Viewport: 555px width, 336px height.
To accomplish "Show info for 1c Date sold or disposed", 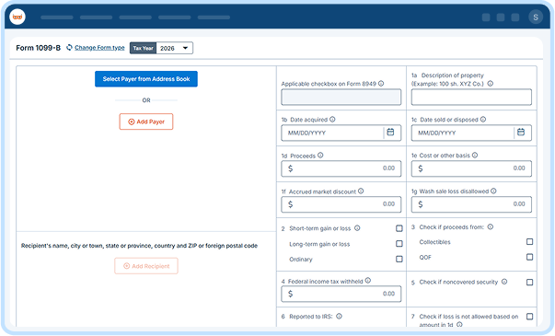I will coord(483,120).
